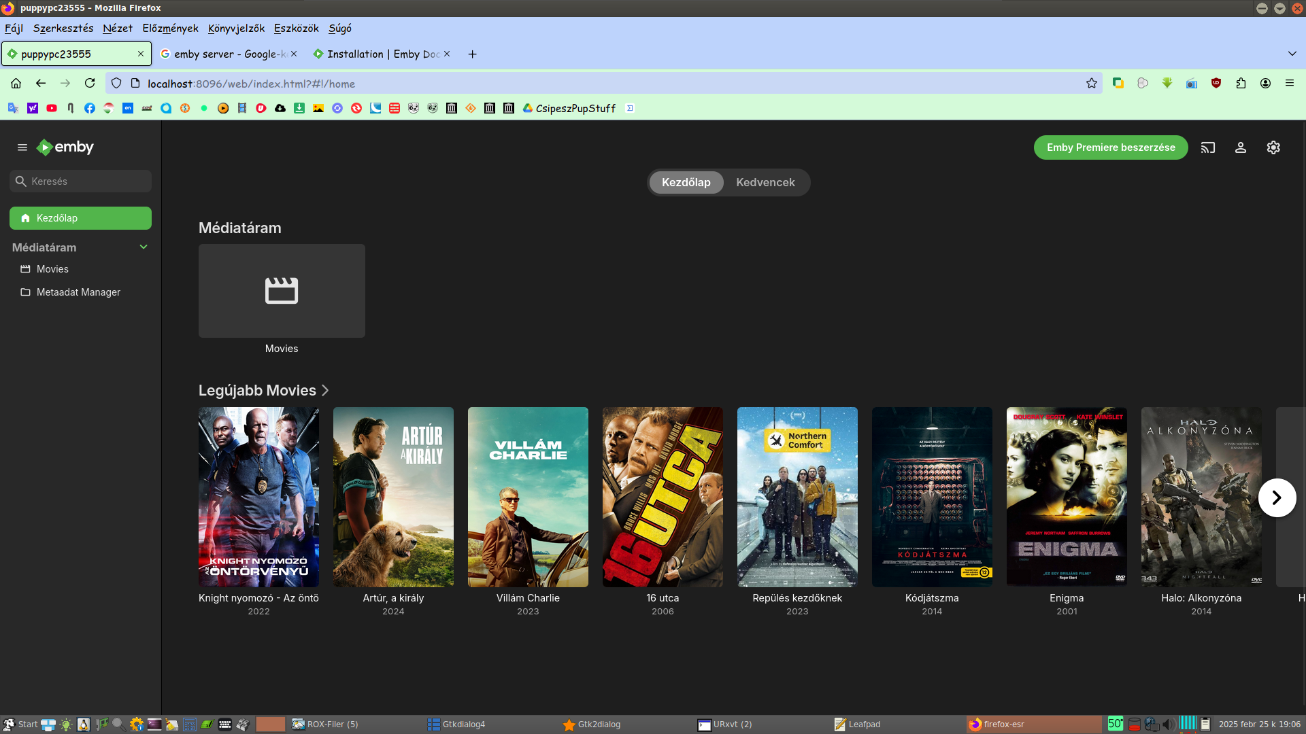Open the Knight nyomozó movie poster
1306x734 pixels.
(x=258, y=497)
